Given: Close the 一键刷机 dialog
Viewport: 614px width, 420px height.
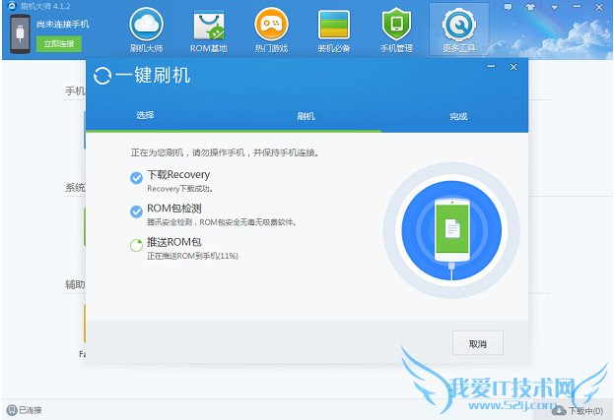Looking at the screenshot, I should (513, 67).
